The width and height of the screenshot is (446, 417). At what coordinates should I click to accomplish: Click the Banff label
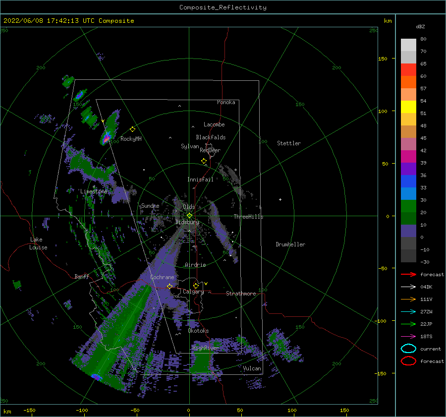coord(82,276)
